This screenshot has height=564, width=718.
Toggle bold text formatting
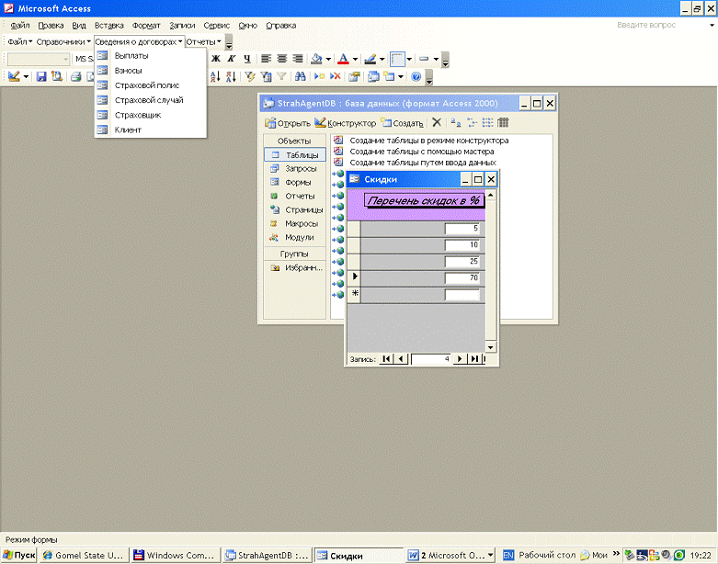216,59
